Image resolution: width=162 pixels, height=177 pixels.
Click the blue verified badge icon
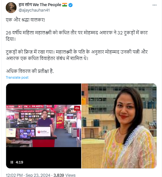[71, 5]
